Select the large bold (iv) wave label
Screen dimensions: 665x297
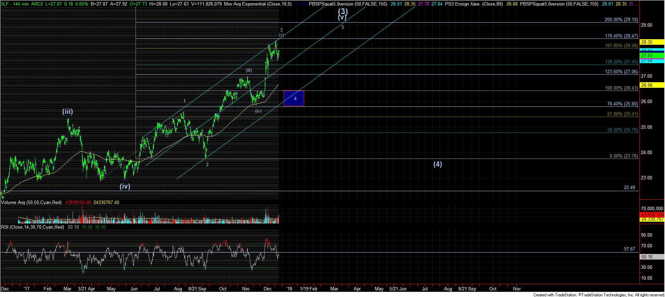(125, 186)
